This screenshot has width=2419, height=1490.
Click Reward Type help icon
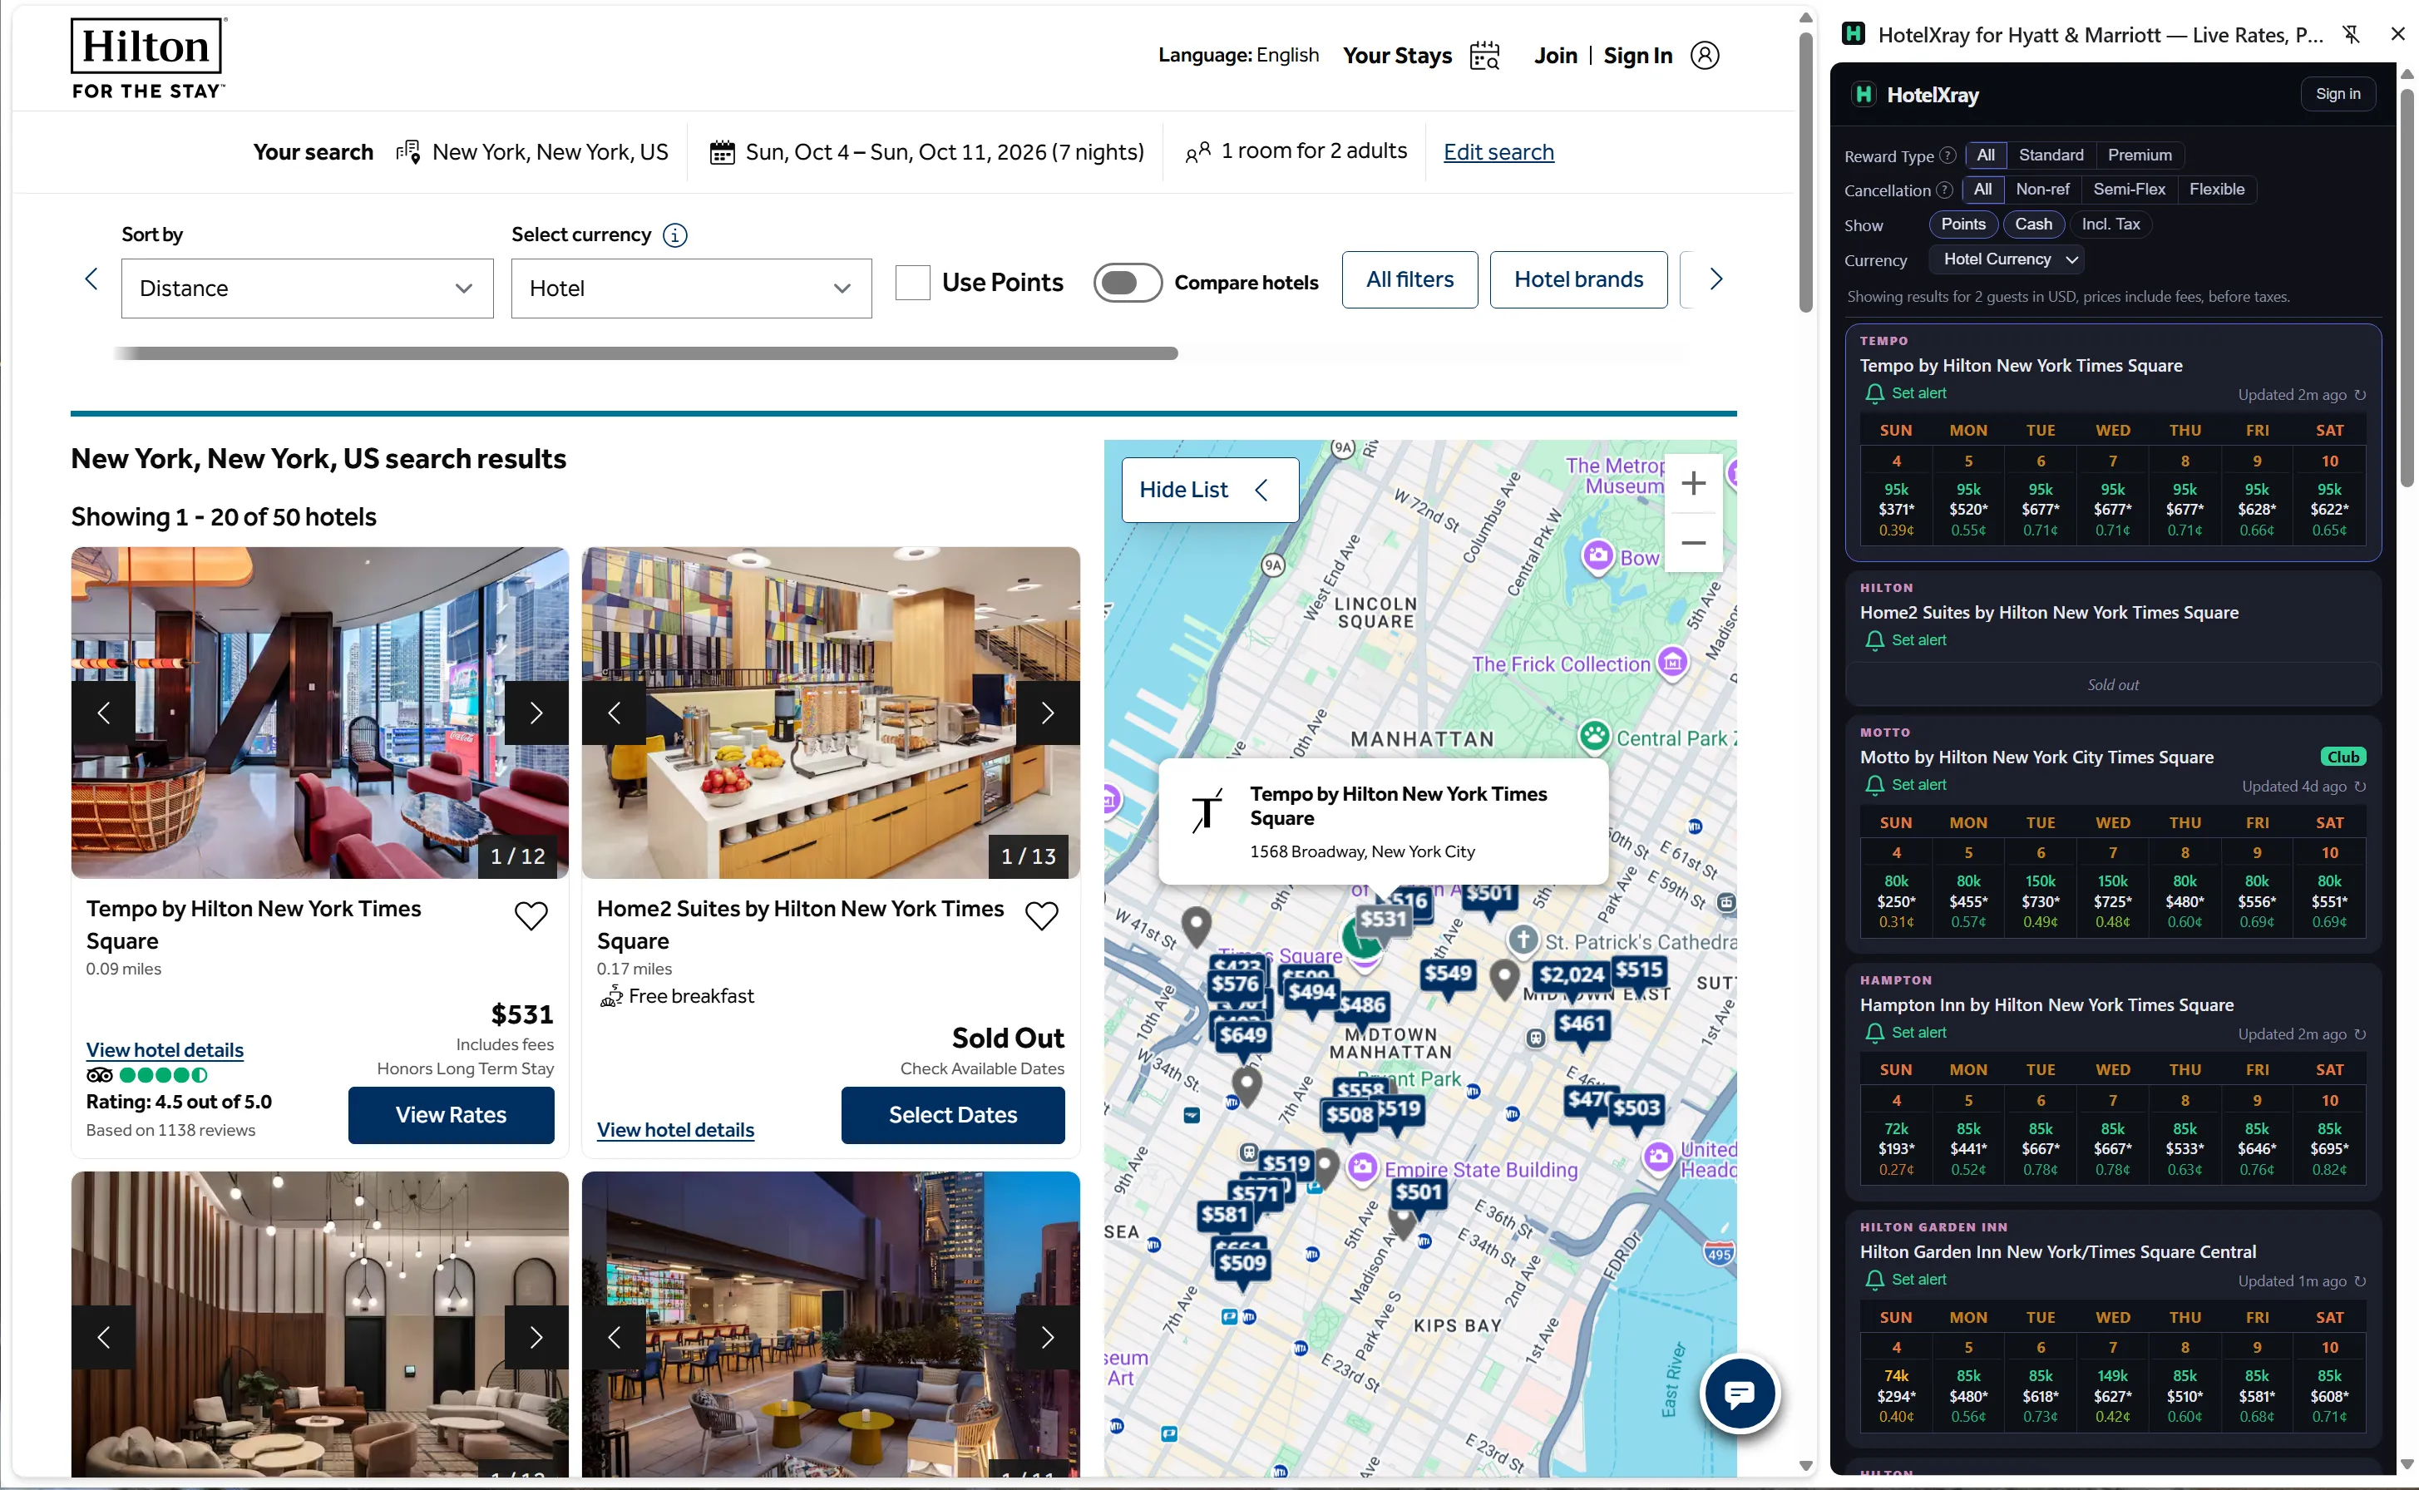click(1947, 155)
